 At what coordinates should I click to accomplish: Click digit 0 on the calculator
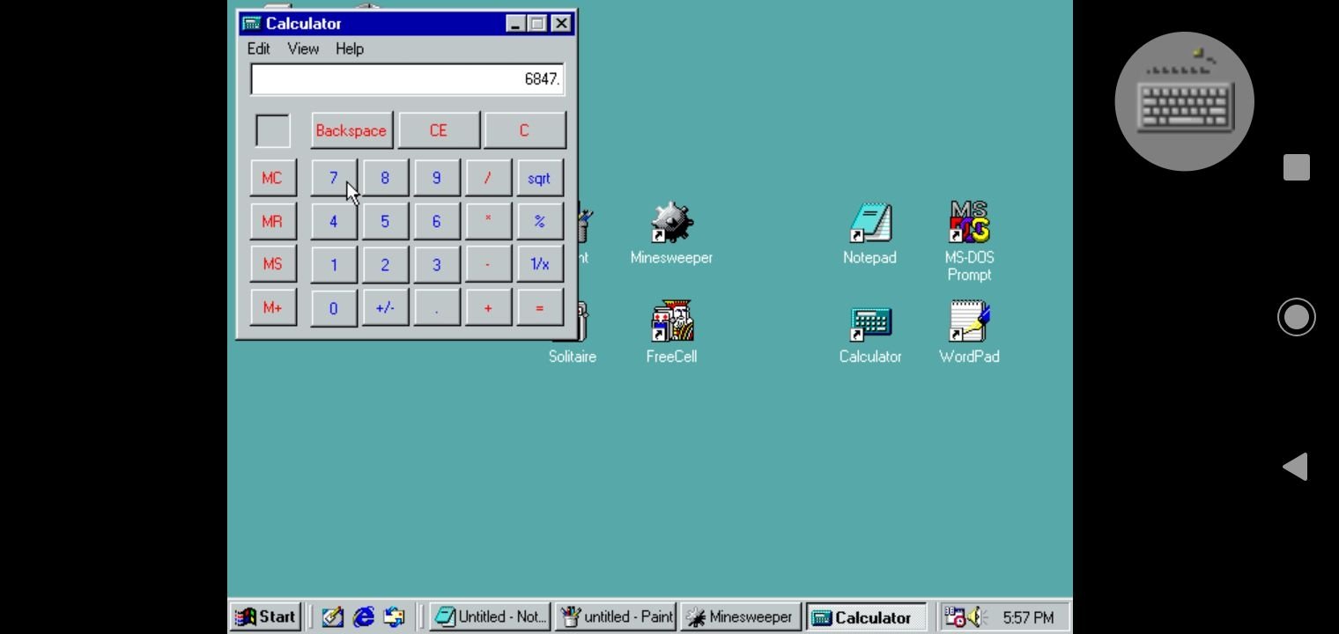click(x=333, y=307)
